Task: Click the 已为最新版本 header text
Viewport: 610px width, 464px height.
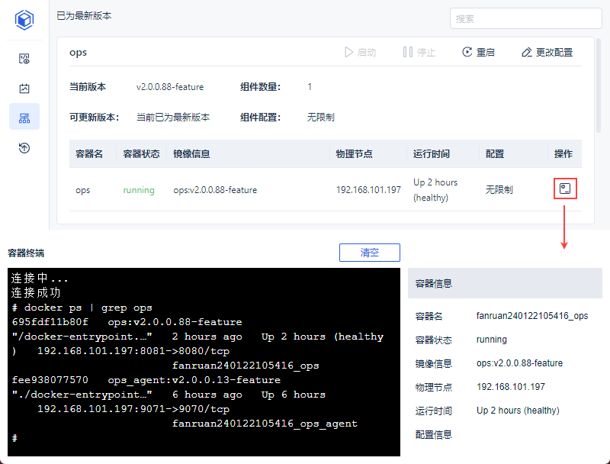Action: coord(84,16)
